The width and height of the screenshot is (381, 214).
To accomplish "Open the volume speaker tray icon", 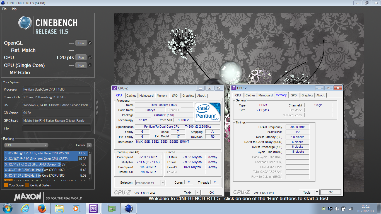I will pos(337,208).
